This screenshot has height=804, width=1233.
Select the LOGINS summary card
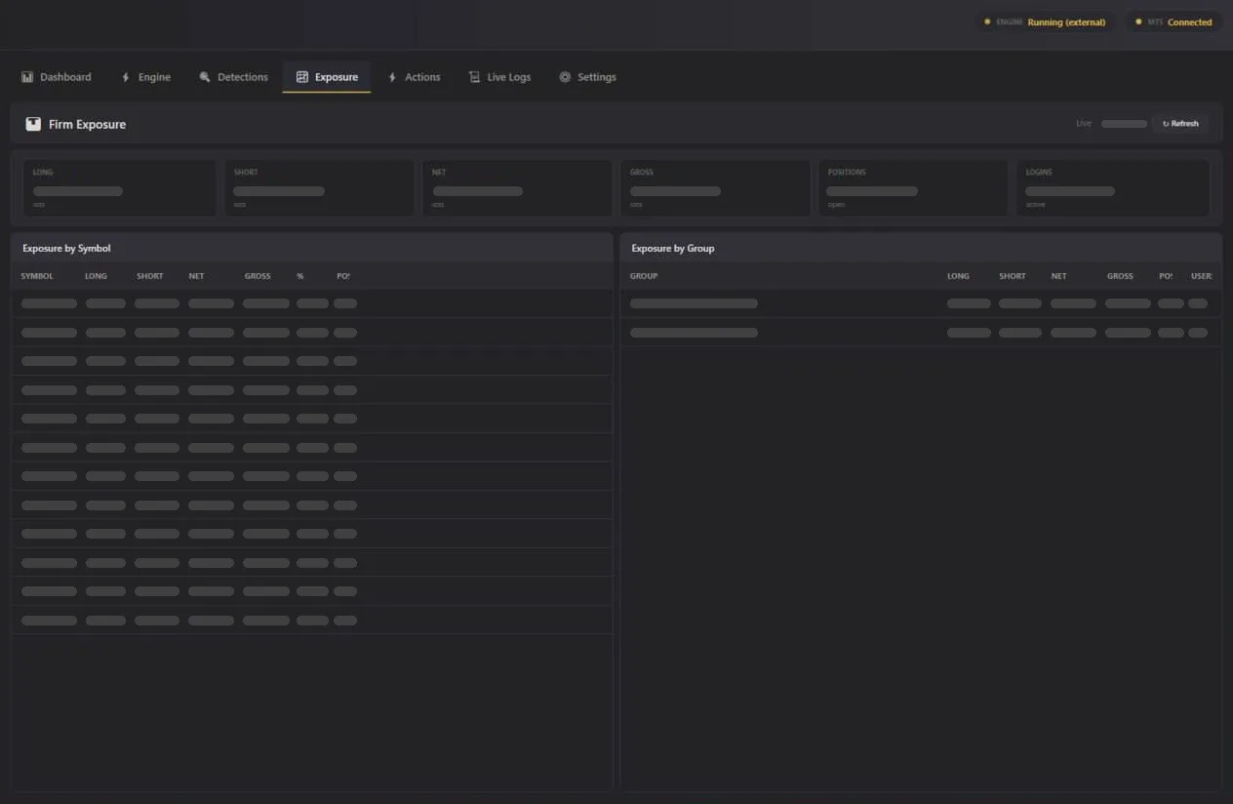click(x=1112, y=187)
